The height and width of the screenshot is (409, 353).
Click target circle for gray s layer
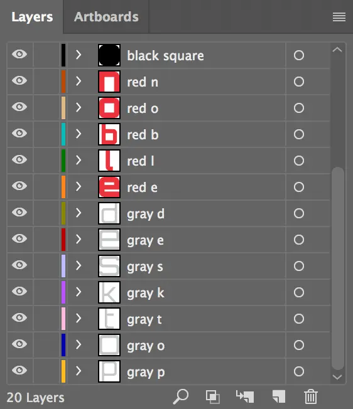(299, 266)
